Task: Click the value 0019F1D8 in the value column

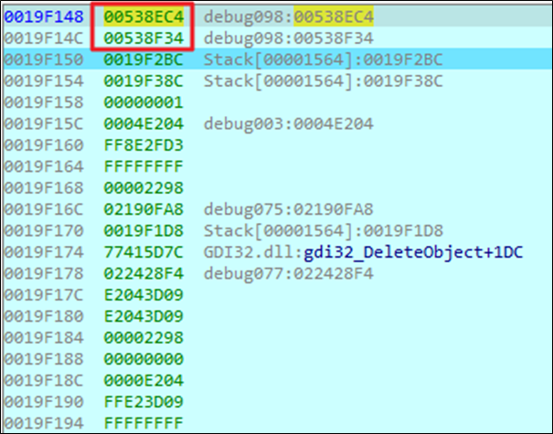Action: coord(144,230)
